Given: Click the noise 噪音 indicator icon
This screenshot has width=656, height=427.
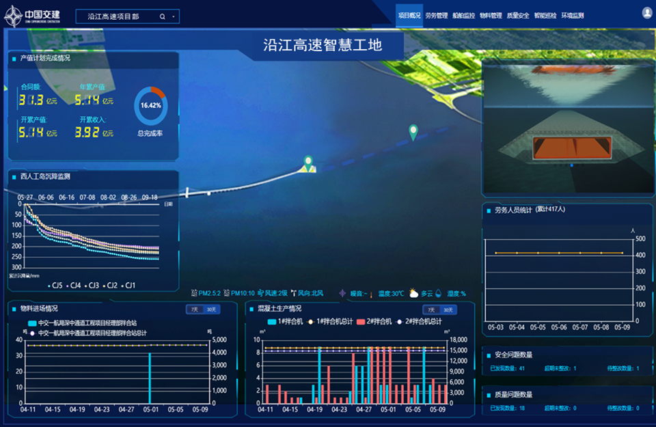Looking at the screenshot, I should (343, 294).
